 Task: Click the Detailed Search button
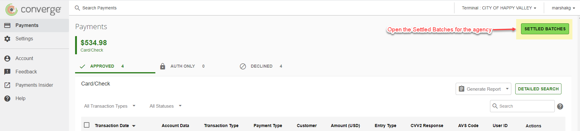point(538,89)
